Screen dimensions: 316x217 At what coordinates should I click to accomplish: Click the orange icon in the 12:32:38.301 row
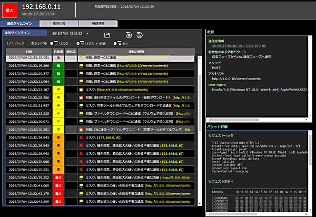[x=81, y=130]
